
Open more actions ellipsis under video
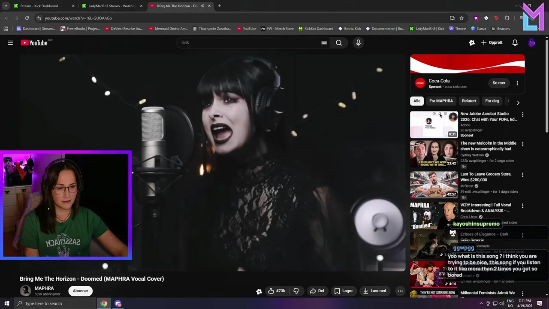(400, 291)
